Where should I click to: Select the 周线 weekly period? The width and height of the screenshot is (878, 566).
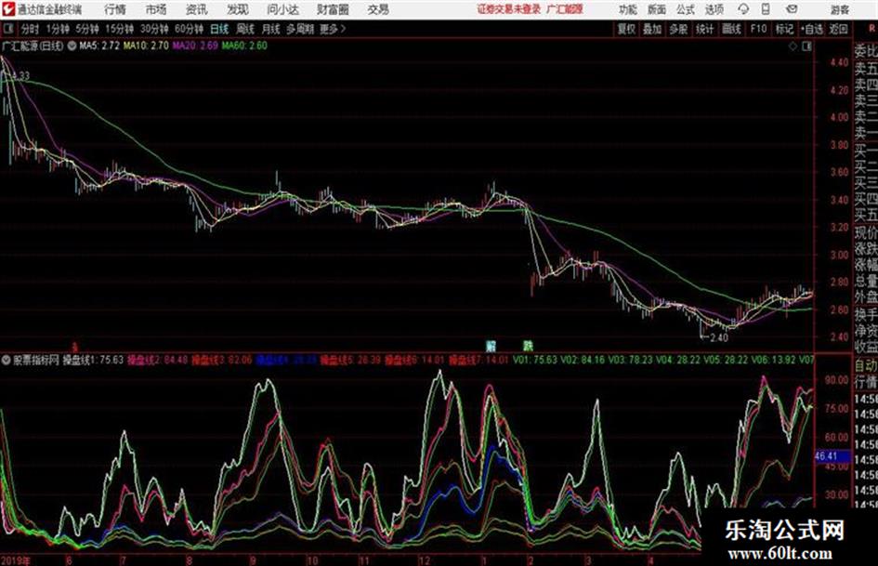(245, 29)
